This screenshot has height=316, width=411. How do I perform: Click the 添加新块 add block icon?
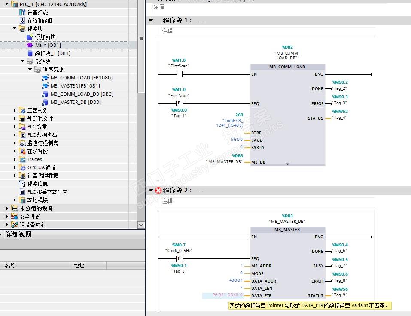(x=30, y=36)
